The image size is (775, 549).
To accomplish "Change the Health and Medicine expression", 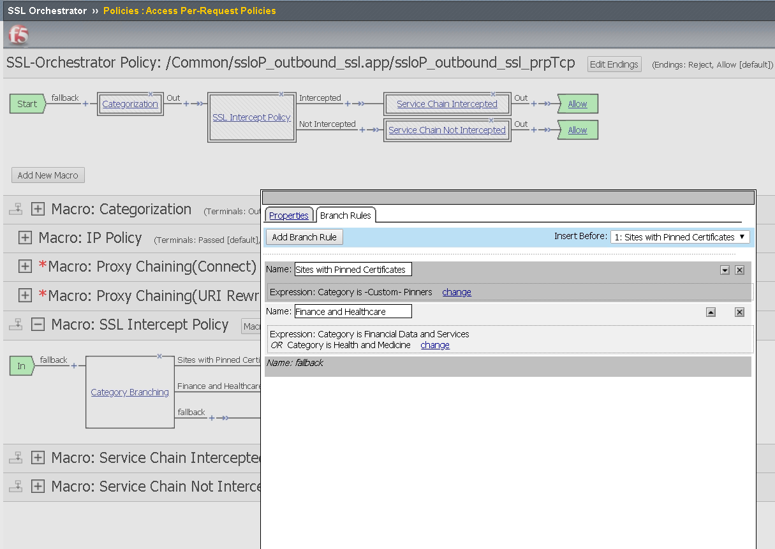I will click(x=435, y=345).
